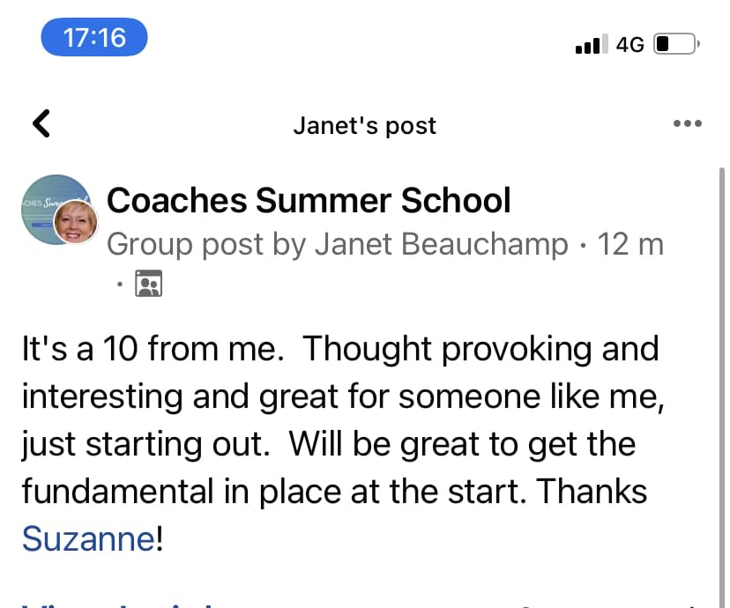This screenshot has width=730, height=608.
Task: Open the Coaches Summer School group name
Action: click(x=309, y=201)
